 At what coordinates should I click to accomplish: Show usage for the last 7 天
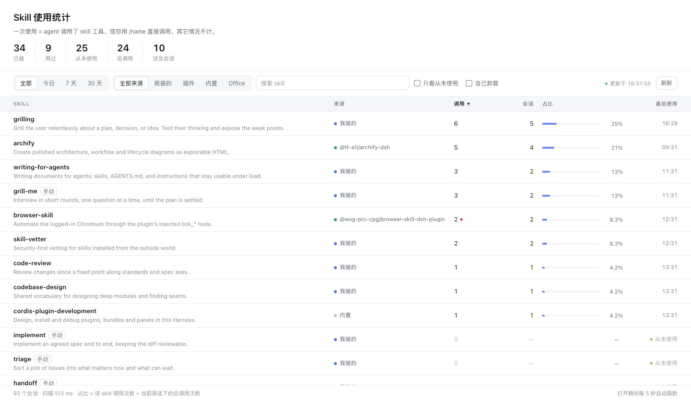click(x=71, y=83)
